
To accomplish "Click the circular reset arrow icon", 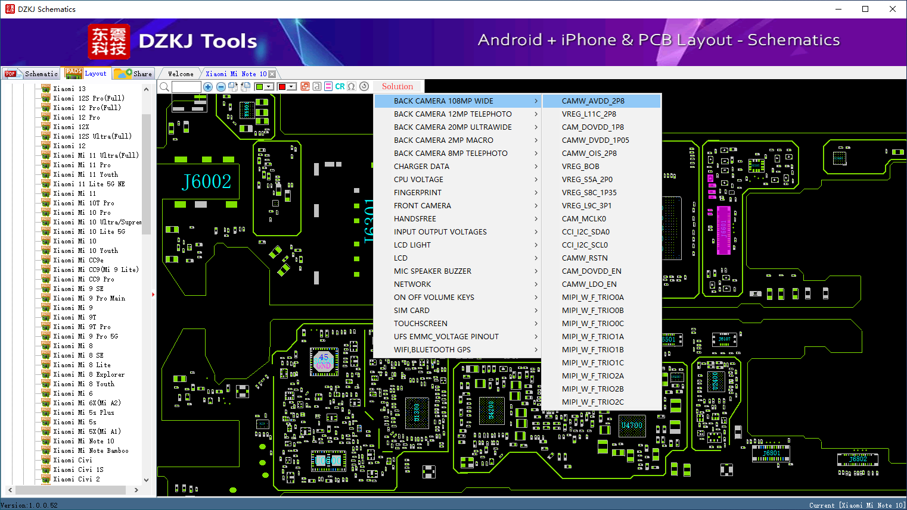I will [364, 86].
